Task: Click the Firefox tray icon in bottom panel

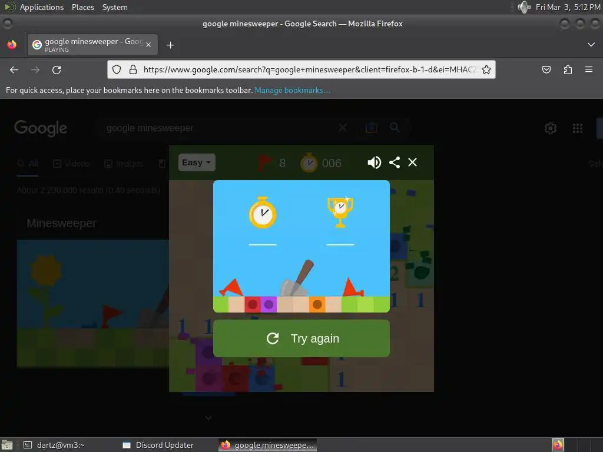Action: point(558,445)
